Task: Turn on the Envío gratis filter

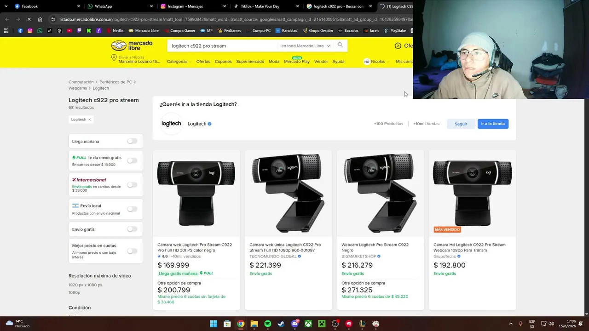Action: click(132, 229)
